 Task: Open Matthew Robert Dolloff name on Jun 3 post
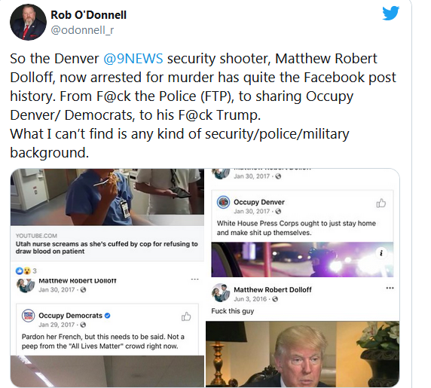(273, 289)
